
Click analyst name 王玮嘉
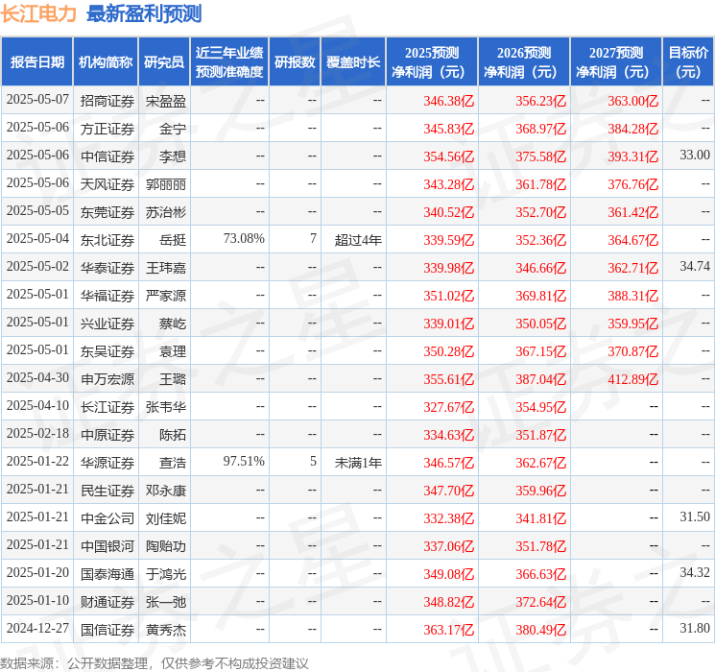[x=165, y=268]
